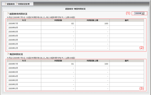Click 備考 header in map usage table
151x95 pixels.
pyautogui.click(x=127, y=61)
